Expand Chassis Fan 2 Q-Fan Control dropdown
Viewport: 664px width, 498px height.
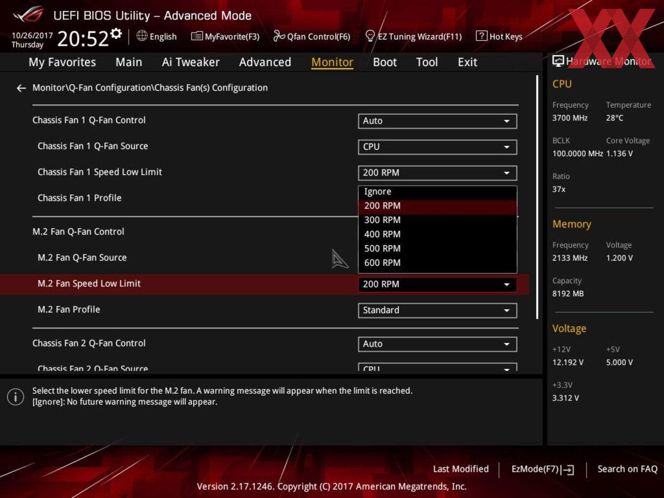tap(437, 344)
